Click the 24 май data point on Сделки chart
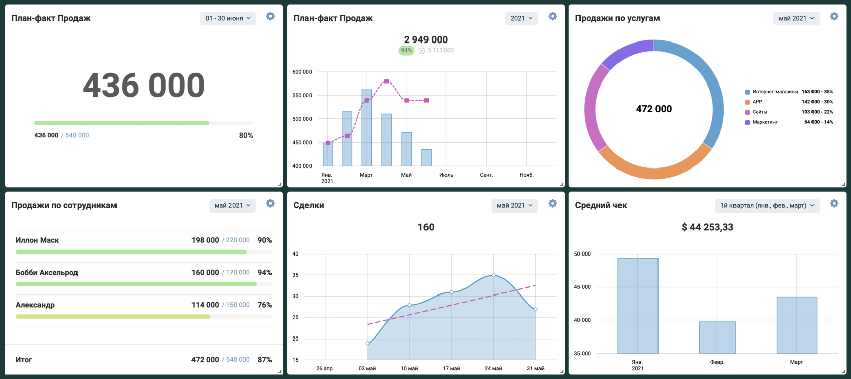 494,276
